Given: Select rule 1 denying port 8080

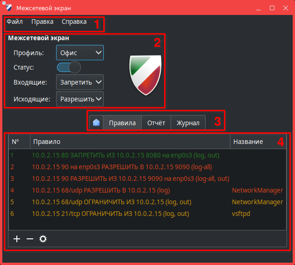Looking at the screenshot, I should click(125, 155).
